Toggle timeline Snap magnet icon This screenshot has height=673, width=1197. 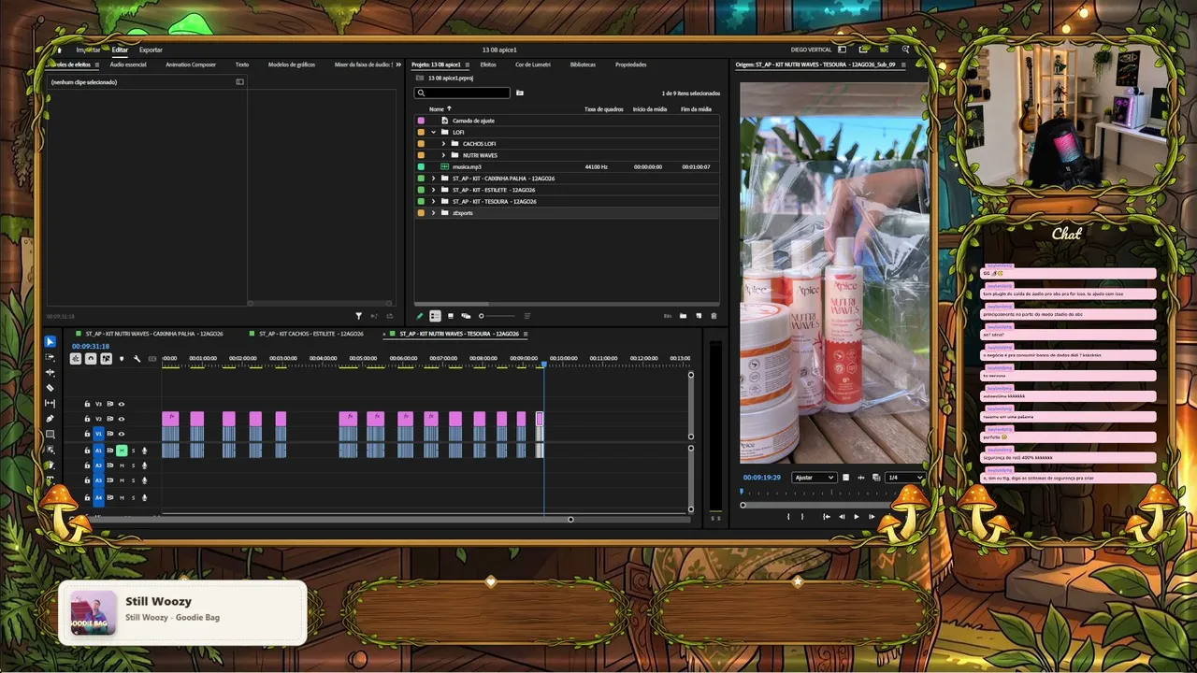pyautogui.click(x=91, y=359)
